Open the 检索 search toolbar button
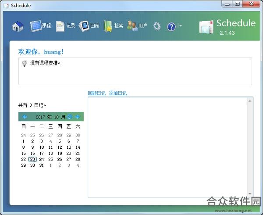Viewport: 263px width, 215px height. point(114,26)
